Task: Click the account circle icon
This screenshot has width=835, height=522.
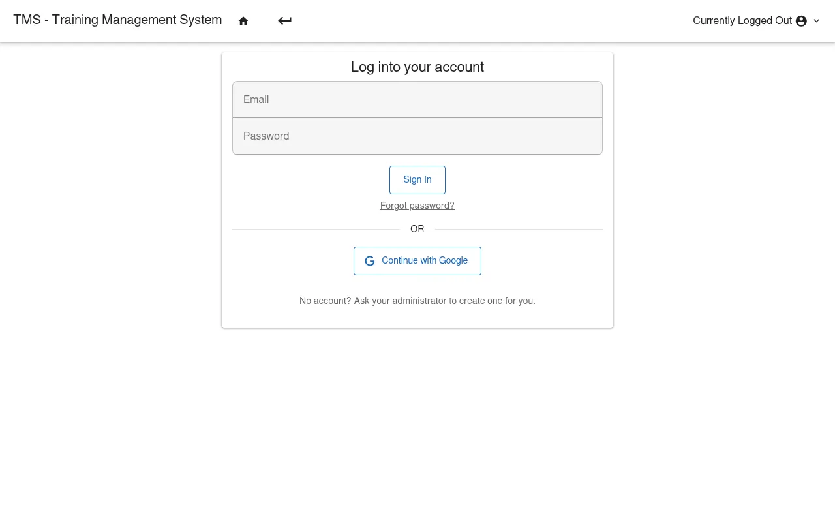Action: 801,21
